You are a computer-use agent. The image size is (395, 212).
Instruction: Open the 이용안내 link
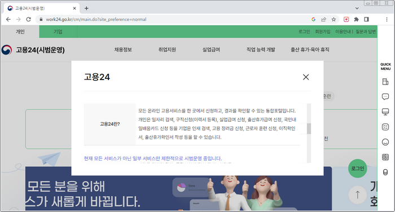click(343, 32)
